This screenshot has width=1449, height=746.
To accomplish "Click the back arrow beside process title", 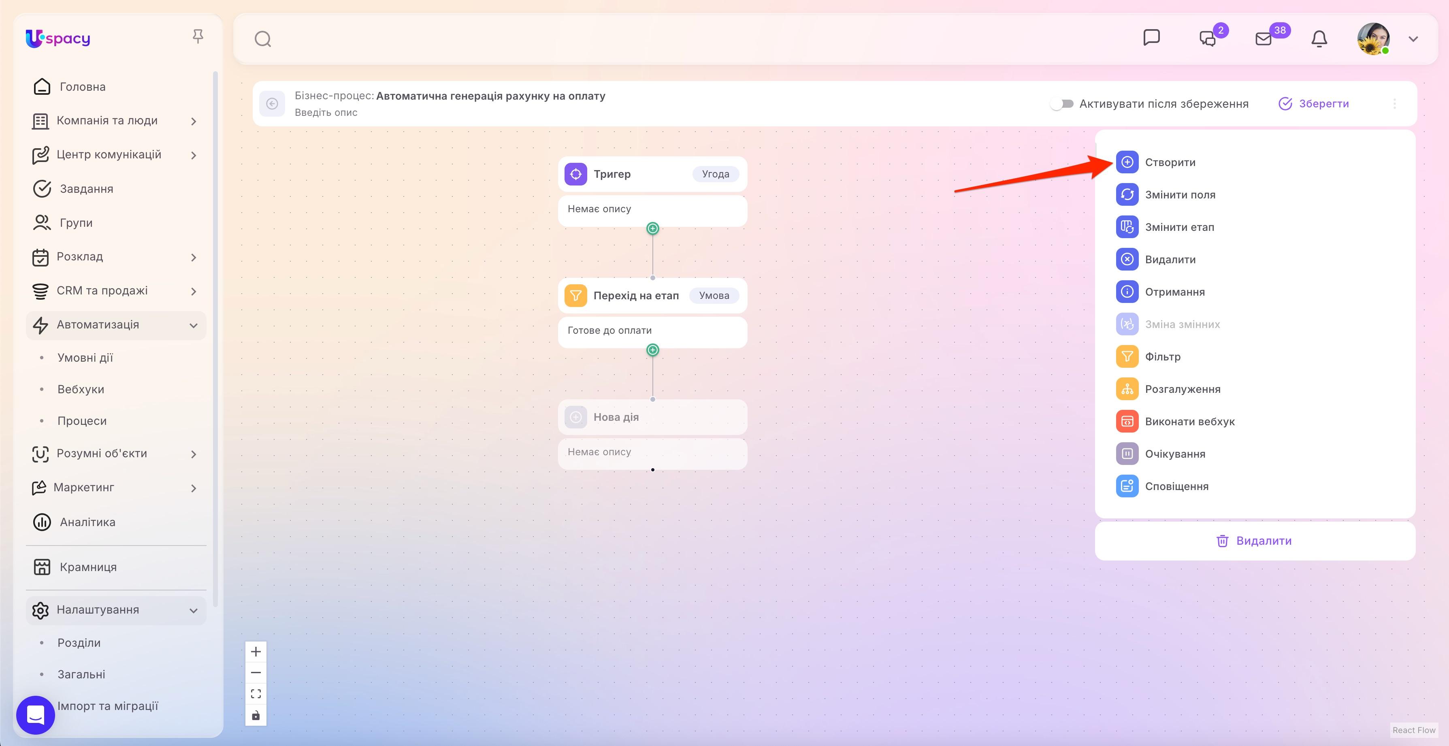I will coord(272,104).
